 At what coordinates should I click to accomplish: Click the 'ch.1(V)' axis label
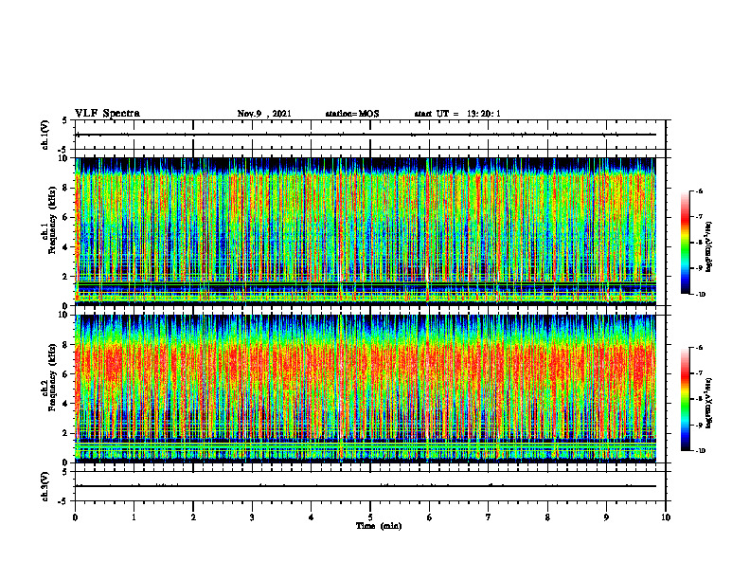[x=45, y=135]
